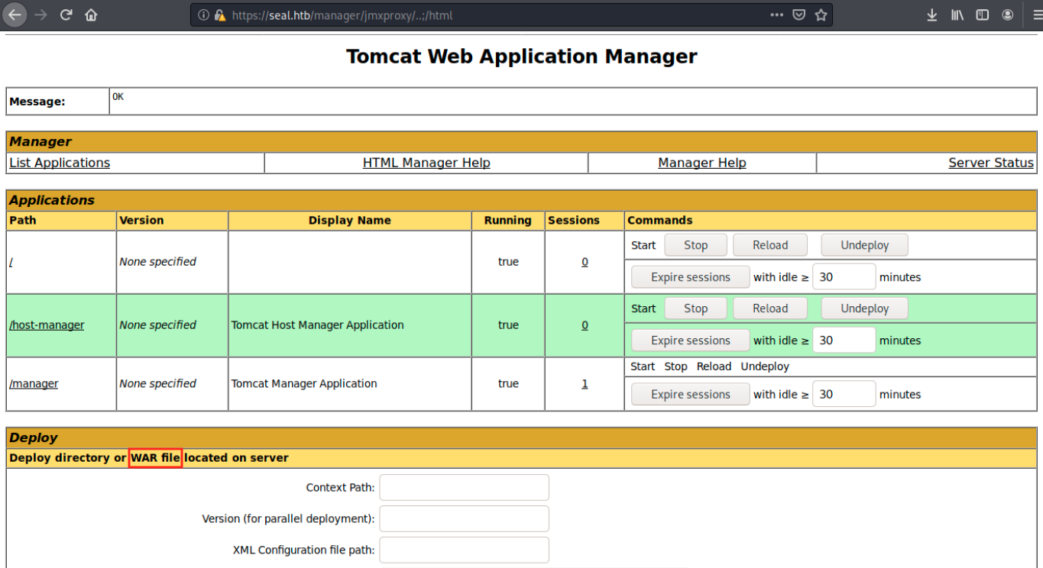The width and height of the screenshot is (1043, 568).
Task: Open the downloads arrow icon
Action: pyautogui.click(x=932, y=15)
